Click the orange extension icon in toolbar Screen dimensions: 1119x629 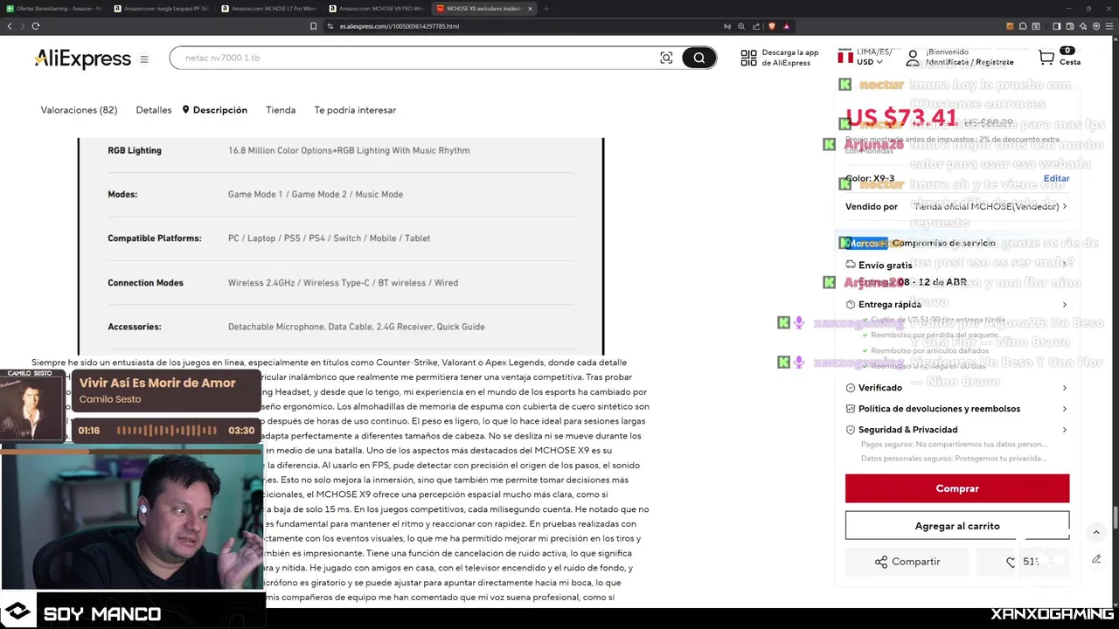click(x=1010, y=26)
